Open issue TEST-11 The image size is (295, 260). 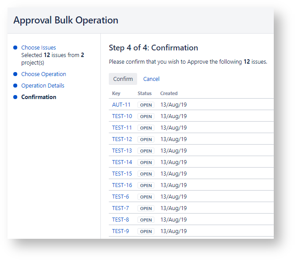point(122,128)
